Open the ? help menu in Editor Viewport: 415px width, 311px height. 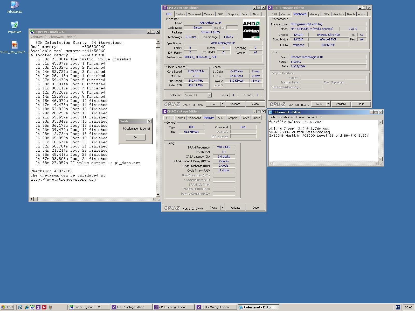tap(321, 117)
